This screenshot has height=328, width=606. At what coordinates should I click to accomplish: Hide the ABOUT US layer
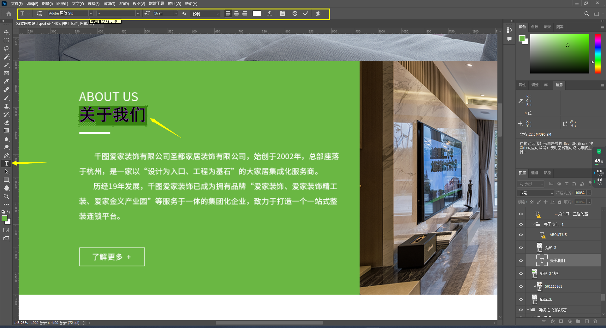click(x=521, y=235)
